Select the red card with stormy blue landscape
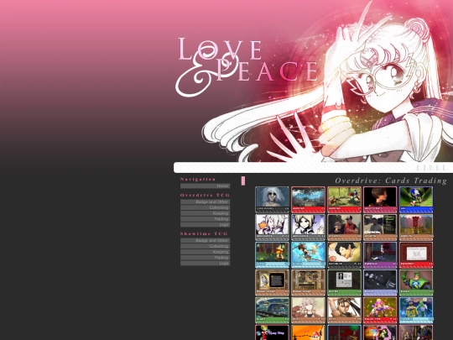Screen dimensions: 453x340 pos(308,200)
